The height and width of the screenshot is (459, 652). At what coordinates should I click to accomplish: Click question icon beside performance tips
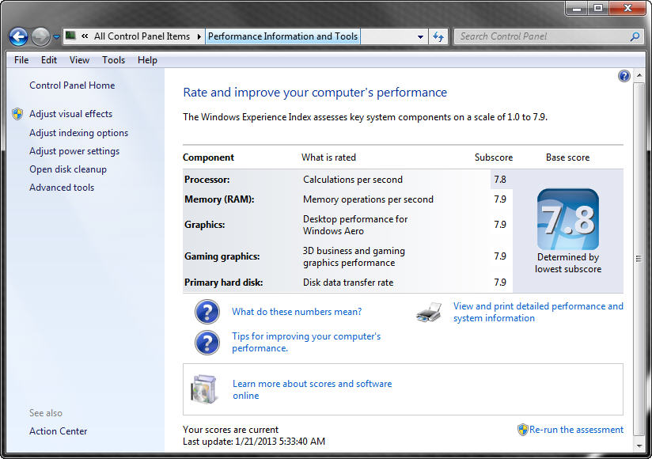pyautogui.click(x=207, y=343)
